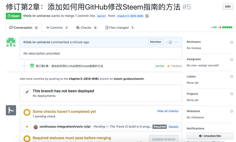The width and height of the screenshot is (236, 142).
Task: Click the Unsubscribe notifications button
Action: 210,136
